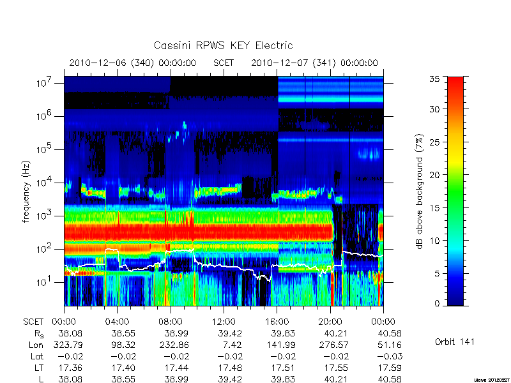
Task: Click the LT value 17.40
Action: [x=123, y=368]
